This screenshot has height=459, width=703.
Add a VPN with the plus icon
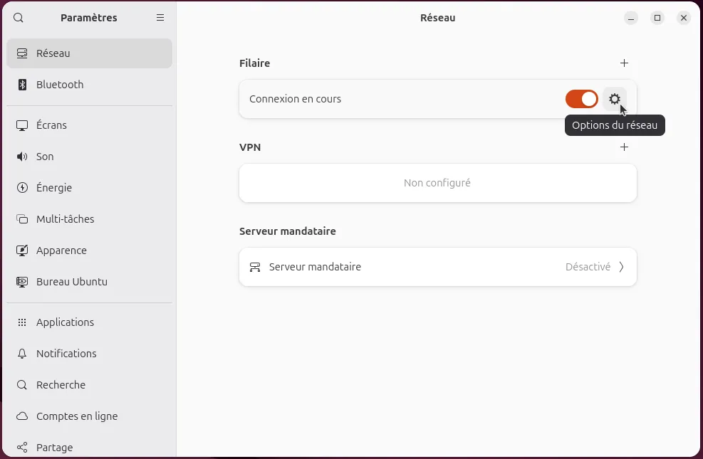point(624,147)
